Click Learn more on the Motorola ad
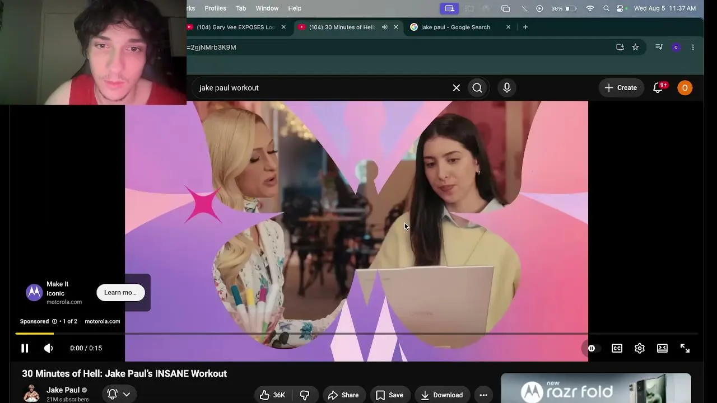This screenshot has width=717, height=403. (120, 292)
